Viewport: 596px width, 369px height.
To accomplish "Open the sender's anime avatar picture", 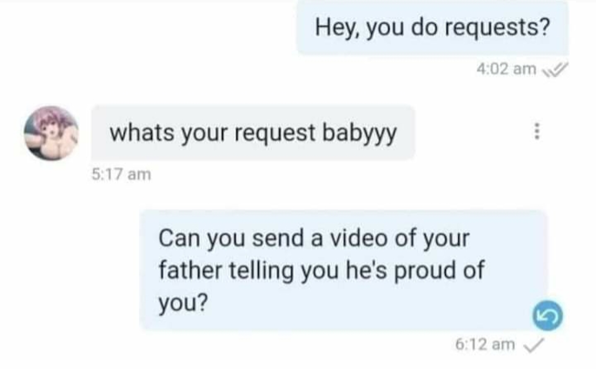I will (51, 133).
